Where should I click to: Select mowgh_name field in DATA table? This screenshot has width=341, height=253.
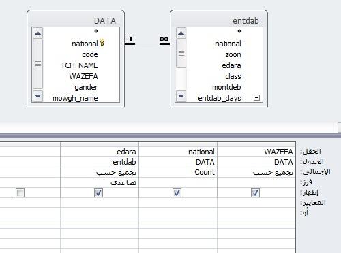click(x=75, y=98)
